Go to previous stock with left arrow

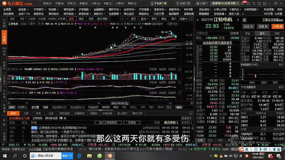tap(198, 20)
